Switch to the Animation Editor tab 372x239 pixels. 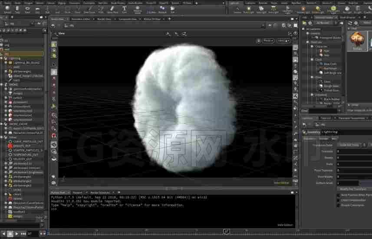coord(81,19)
